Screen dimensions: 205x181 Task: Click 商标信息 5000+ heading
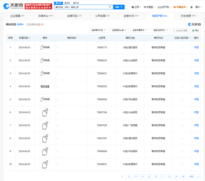[x=15, y=25]
